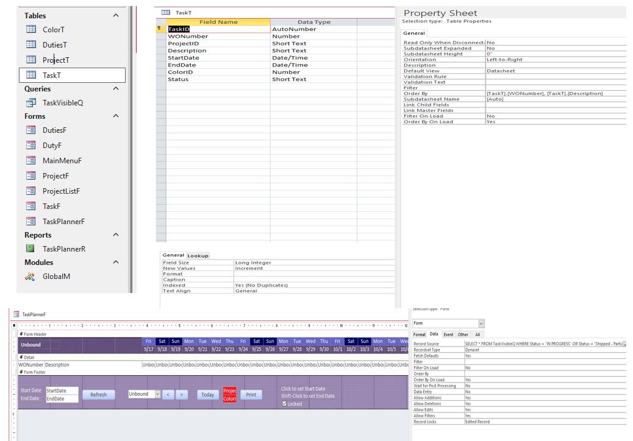Click the Refresh button

coord(99,395)
